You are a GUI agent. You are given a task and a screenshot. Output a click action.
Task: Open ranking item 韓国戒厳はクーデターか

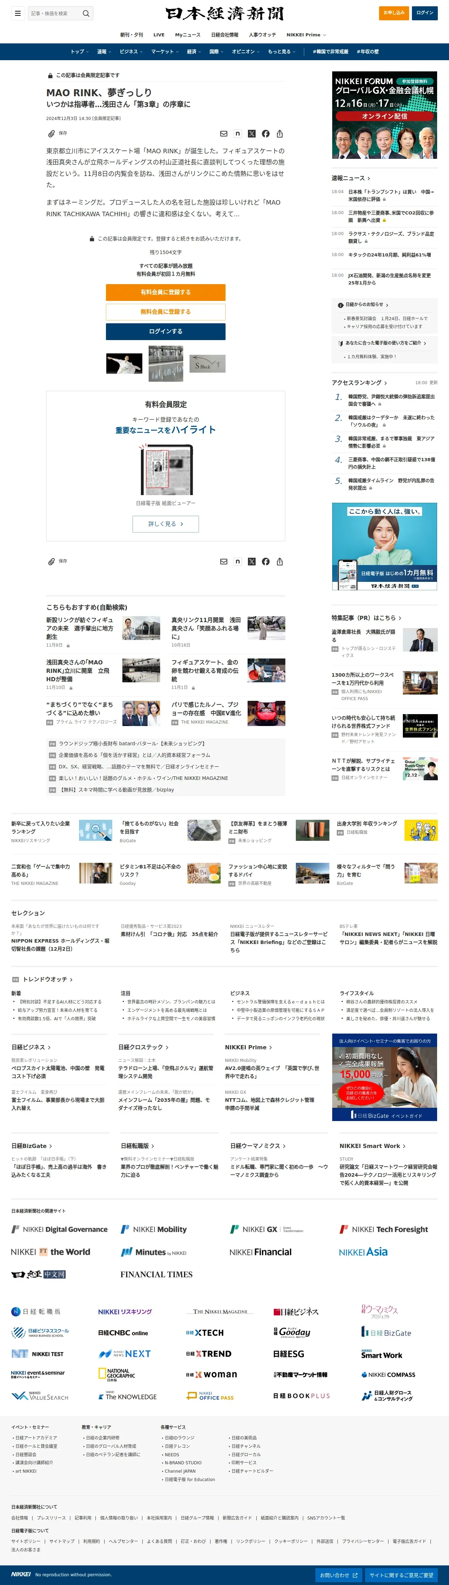coord(391,421)
